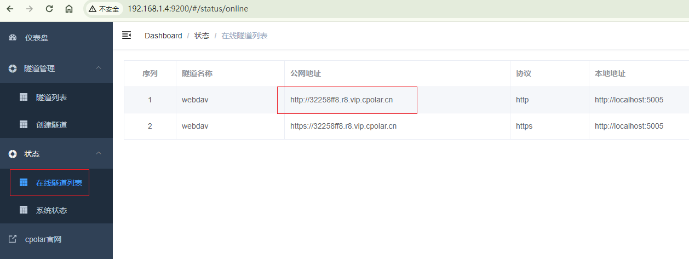
Task: Collapse the sidebar using the hamburger icon
Action: (x=127, y=35)
